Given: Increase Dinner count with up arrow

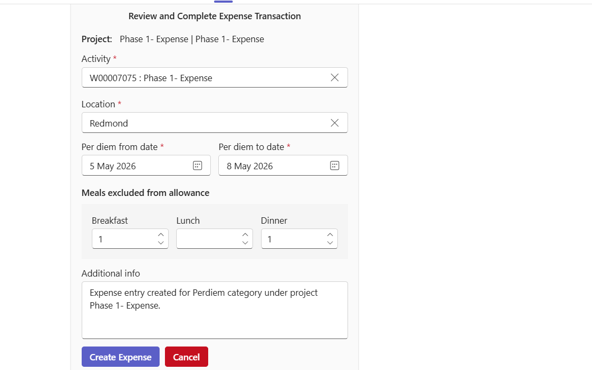Looking at the screenshot, I should (330, 234).
